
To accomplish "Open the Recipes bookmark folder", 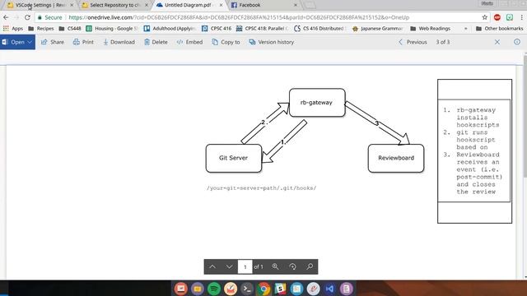I will 41,29.
